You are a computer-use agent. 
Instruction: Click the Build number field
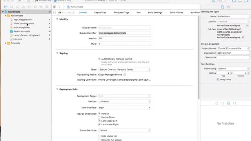124,43
